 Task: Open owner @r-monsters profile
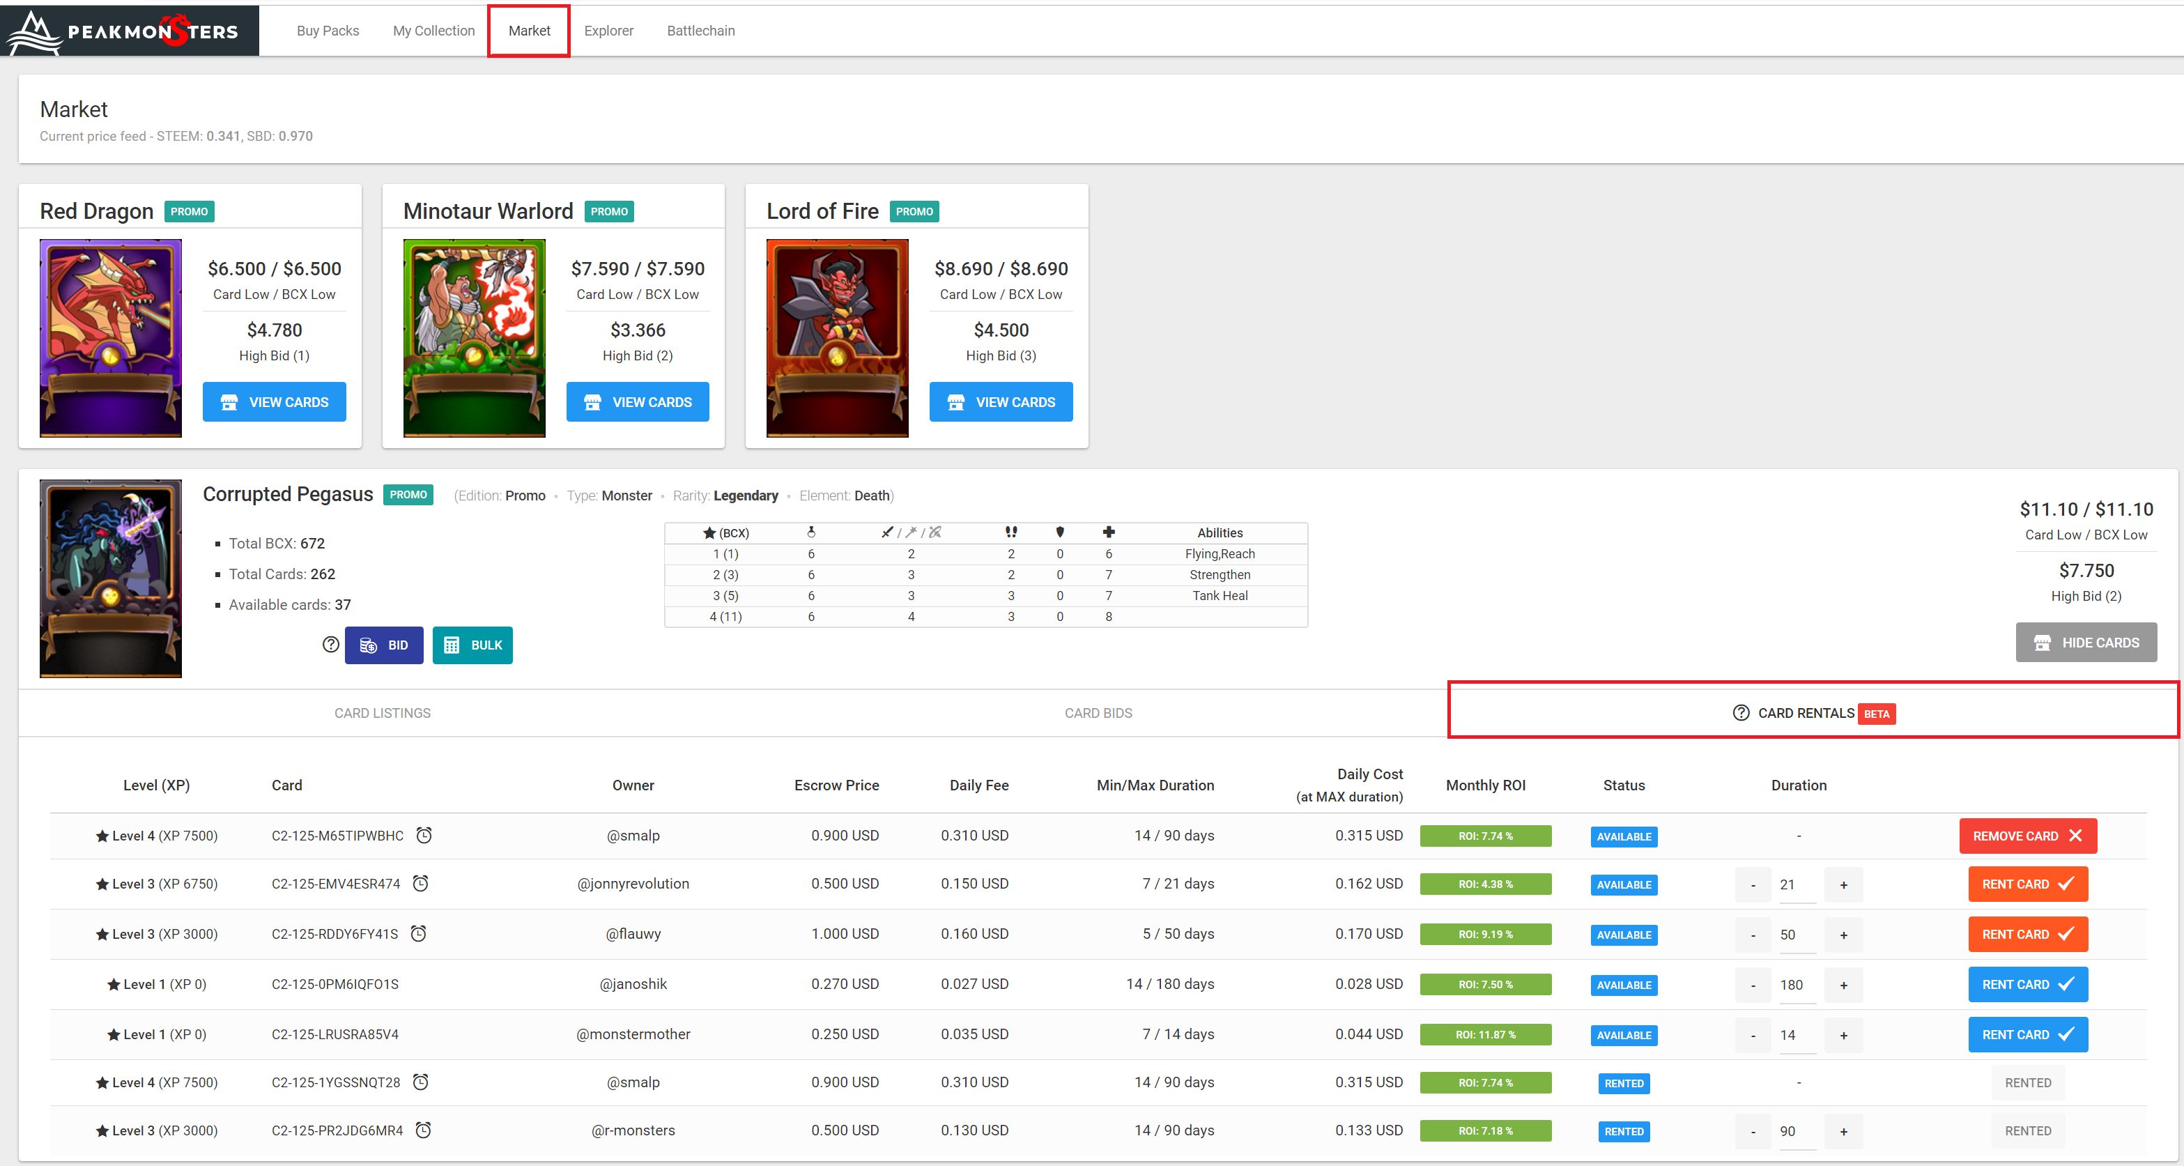coord(633,1130)
